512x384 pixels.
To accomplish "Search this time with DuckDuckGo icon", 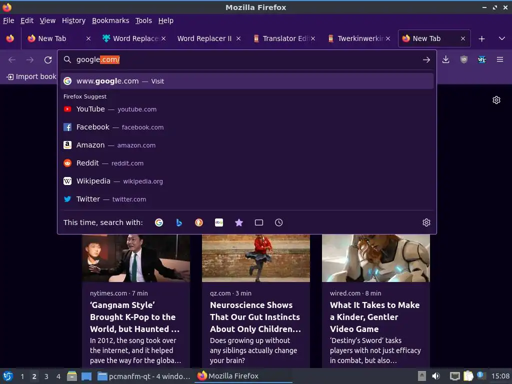I will [x=199, y=222].
